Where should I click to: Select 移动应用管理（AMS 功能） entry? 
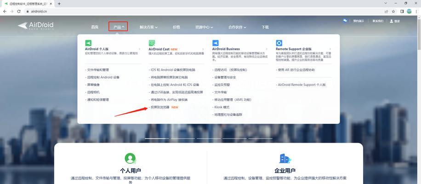[x=232, y=100]
